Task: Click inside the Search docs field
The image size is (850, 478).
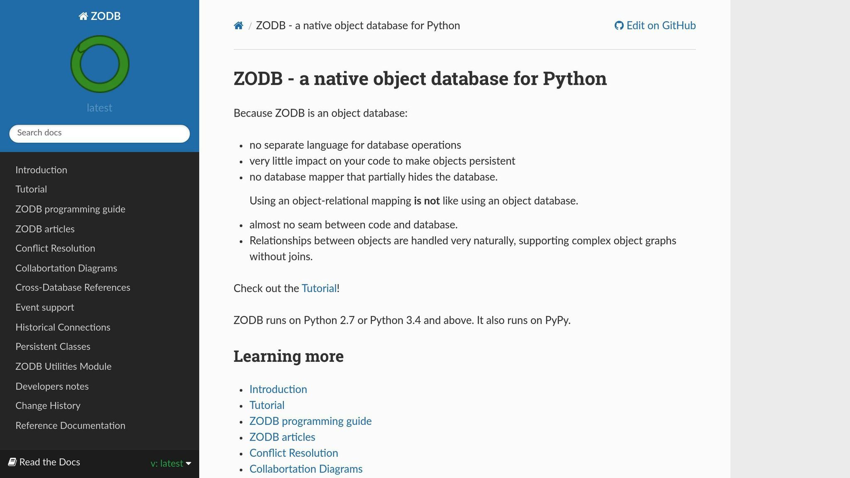Action: pyautogui.click(x=99, y=133)
